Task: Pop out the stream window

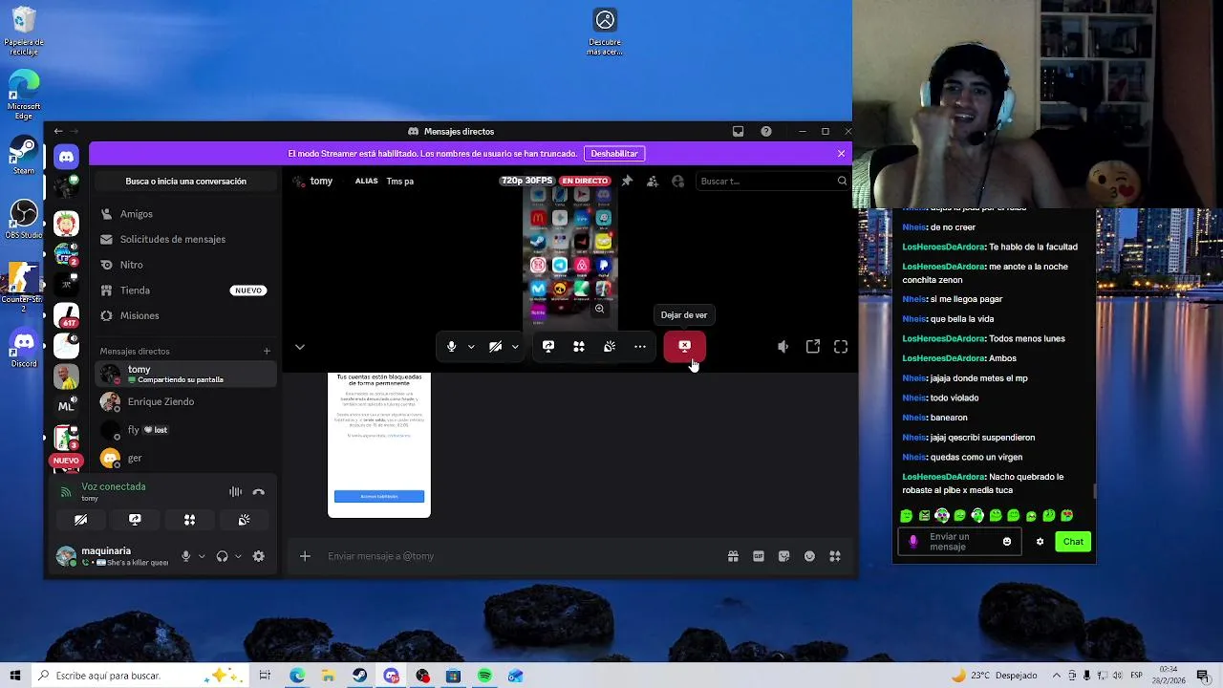Action: tap(813, 347)
